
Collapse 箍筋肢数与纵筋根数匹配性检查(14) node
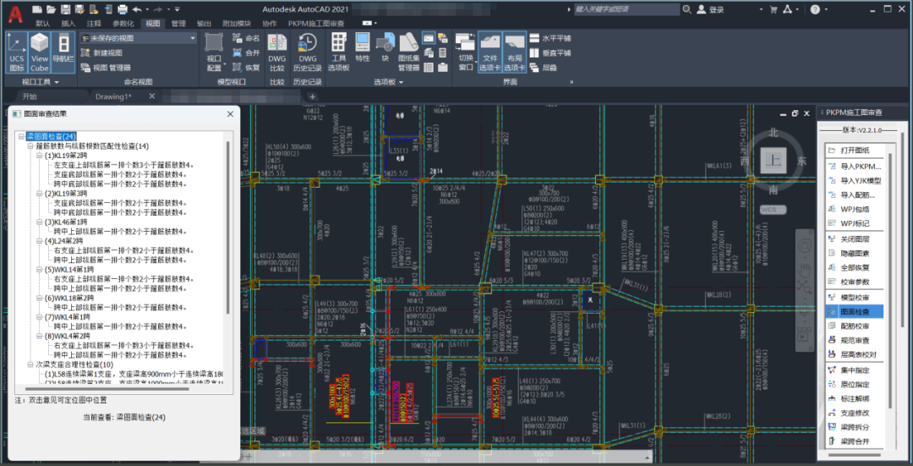click(x=31, y=146)
